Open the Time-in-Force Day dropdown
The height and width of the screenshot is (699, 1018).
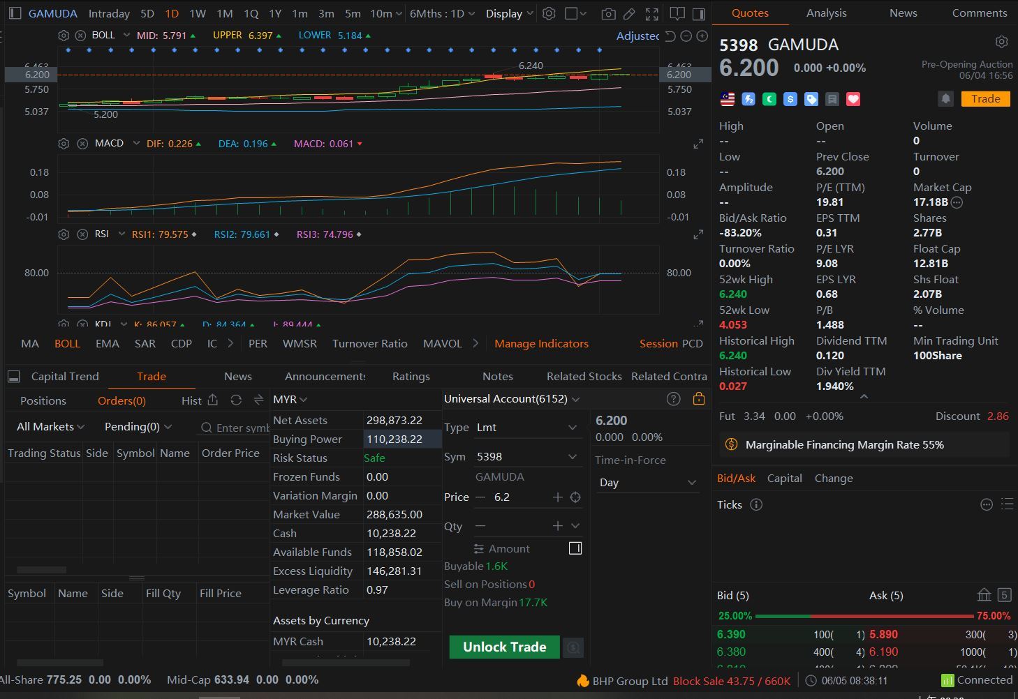(648, 482)
